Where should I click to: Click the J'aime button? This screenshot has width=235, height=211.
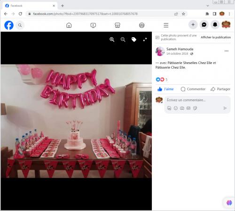(165, 89)
